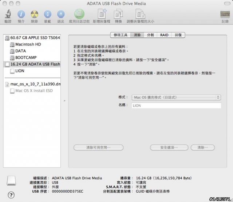
Task: Open the Log toolbar icon
Action: tap(225, 14)
